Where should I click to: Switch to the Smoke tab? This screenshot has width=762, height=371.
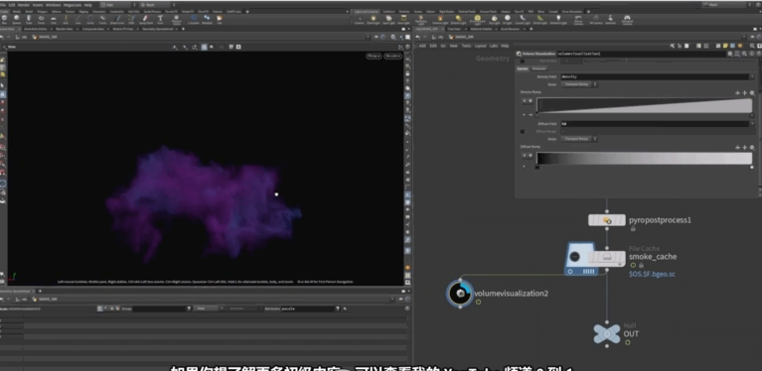tap(523, 68)
